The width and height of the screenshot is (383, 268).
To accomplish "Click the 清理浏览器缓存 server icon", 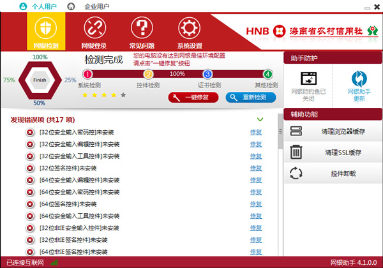I will coord(296,131).
